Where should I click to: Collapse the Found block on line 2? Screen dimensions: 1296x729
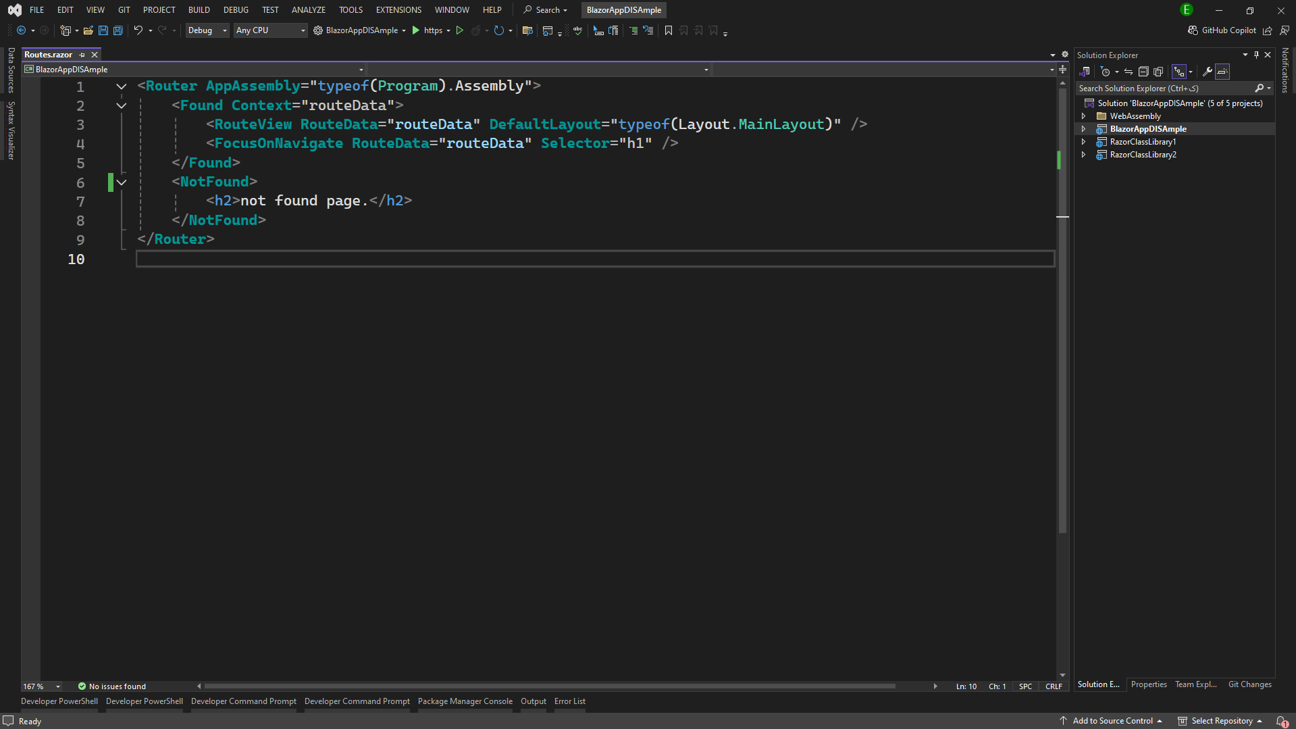[x=122, y=105]
